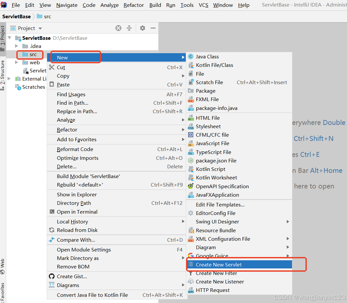Select JavaFXApplication entry
The image size is (347, 303).
point(239,195)
